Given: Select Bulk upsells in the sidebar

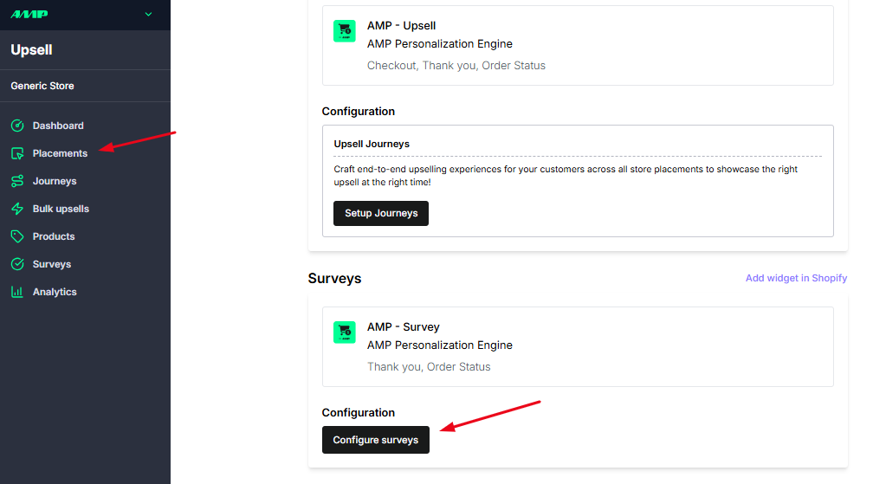Looking at the screenshot, I should coord(61,210).
